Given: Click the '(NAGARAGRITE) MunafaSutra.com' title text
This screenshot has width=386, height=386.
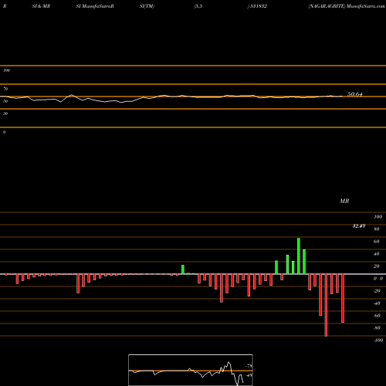Looking at the screenshot, I should 347,6.
